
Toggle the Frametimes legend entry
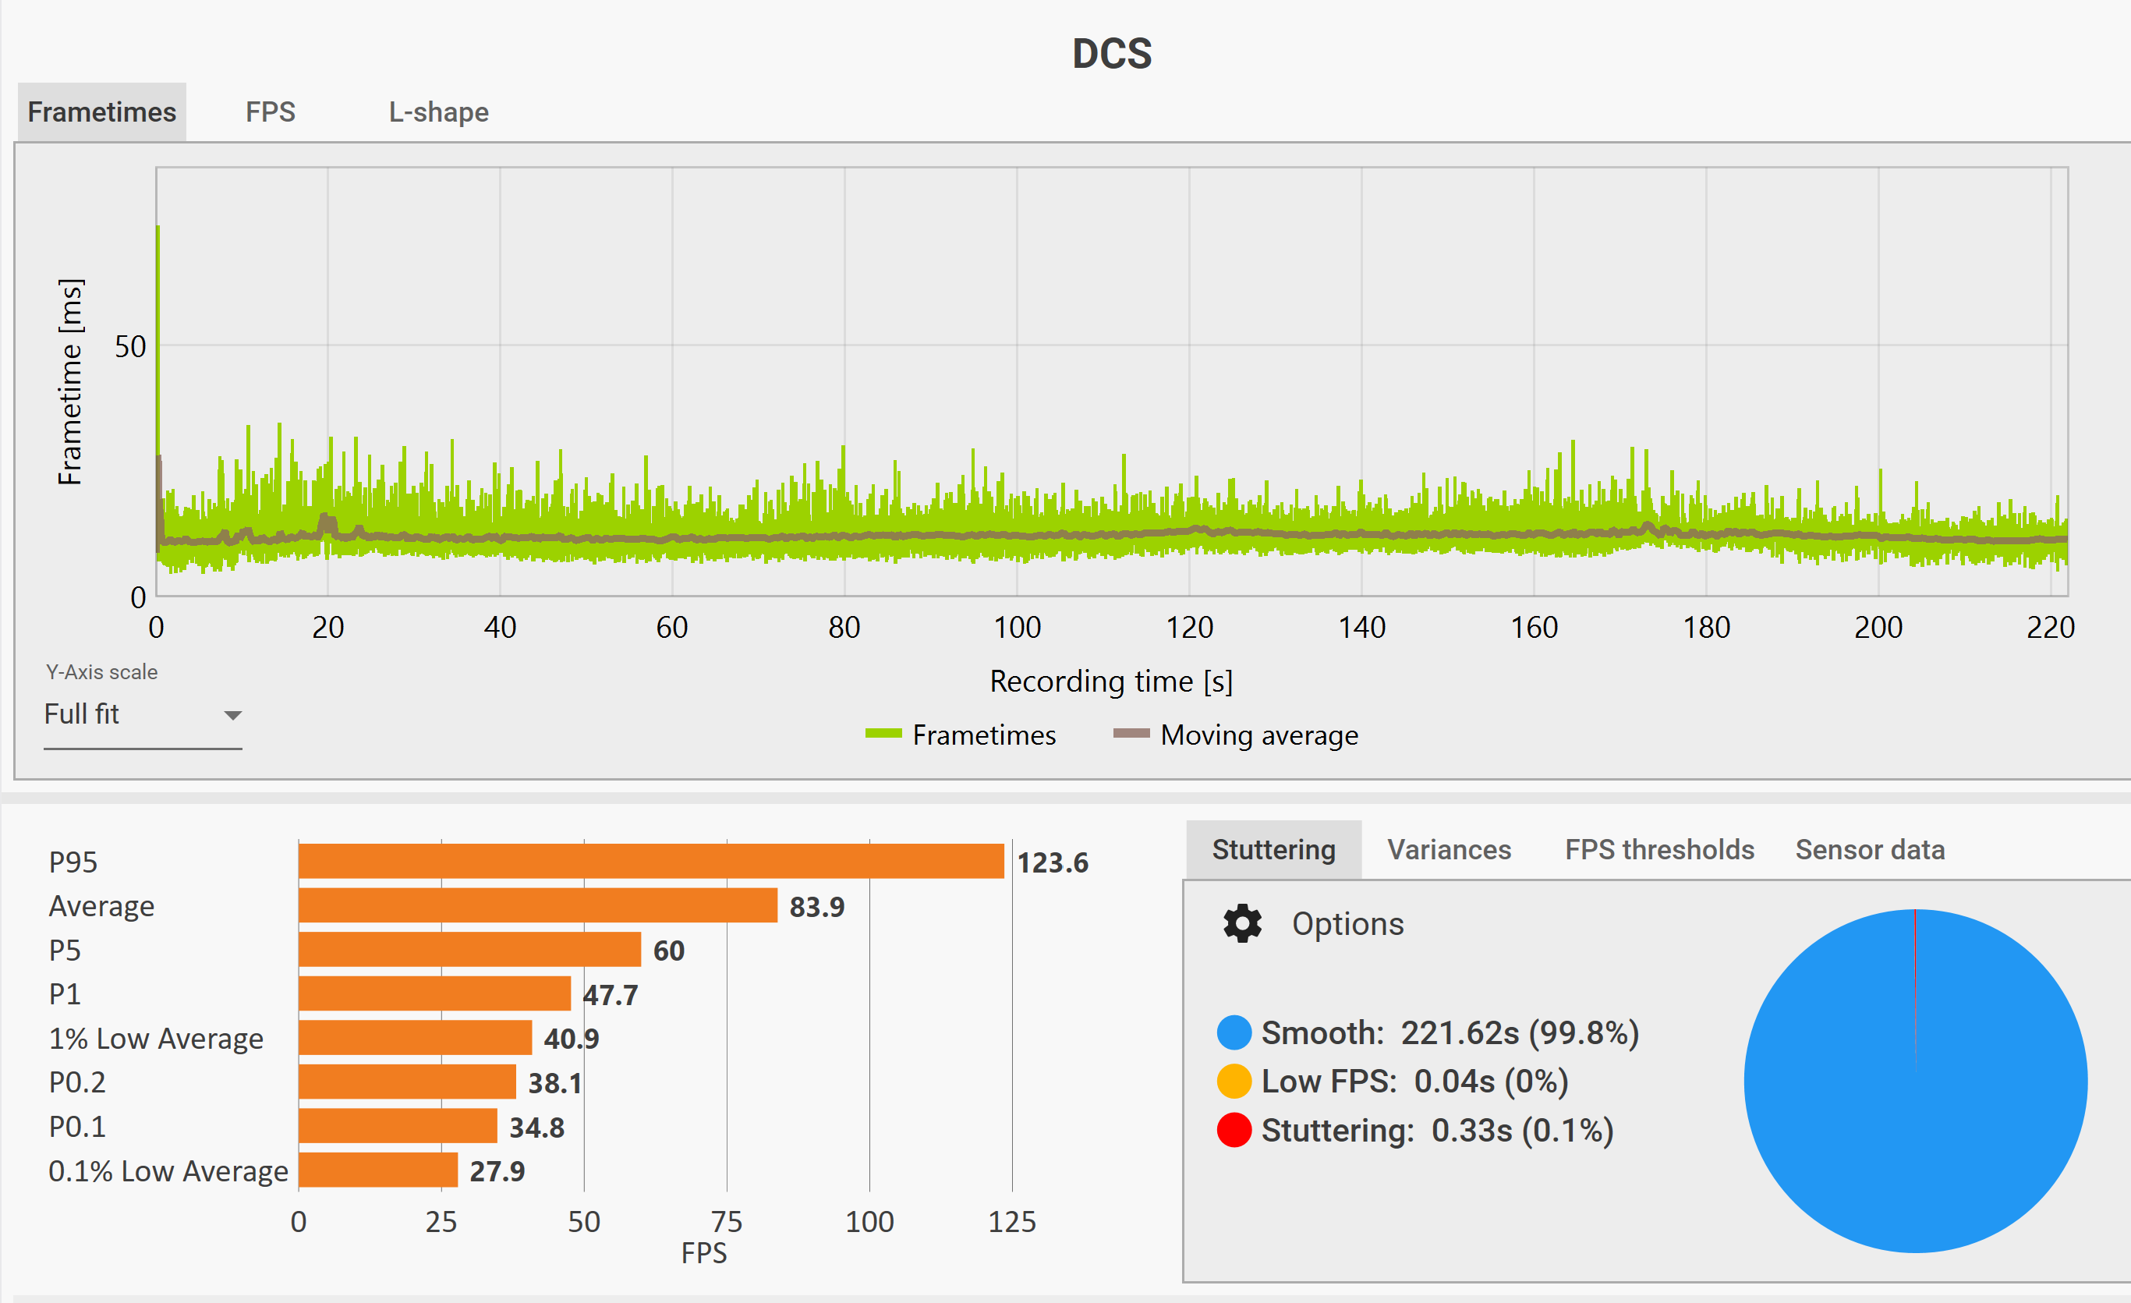point(960,735)
